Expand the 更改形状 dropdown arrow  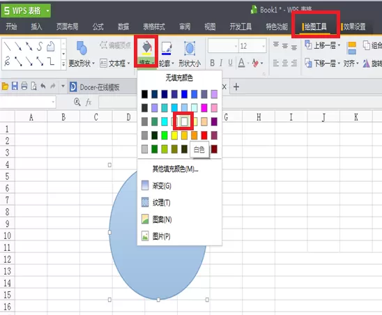tap(93, 63)
